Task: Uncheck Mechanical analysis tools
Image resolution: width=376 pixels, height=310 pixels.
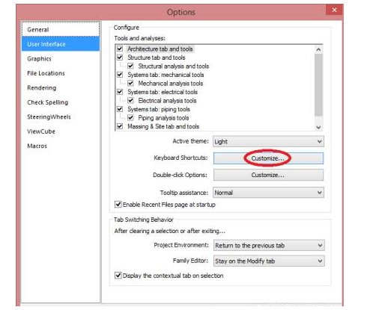Action: pos(130,83)
